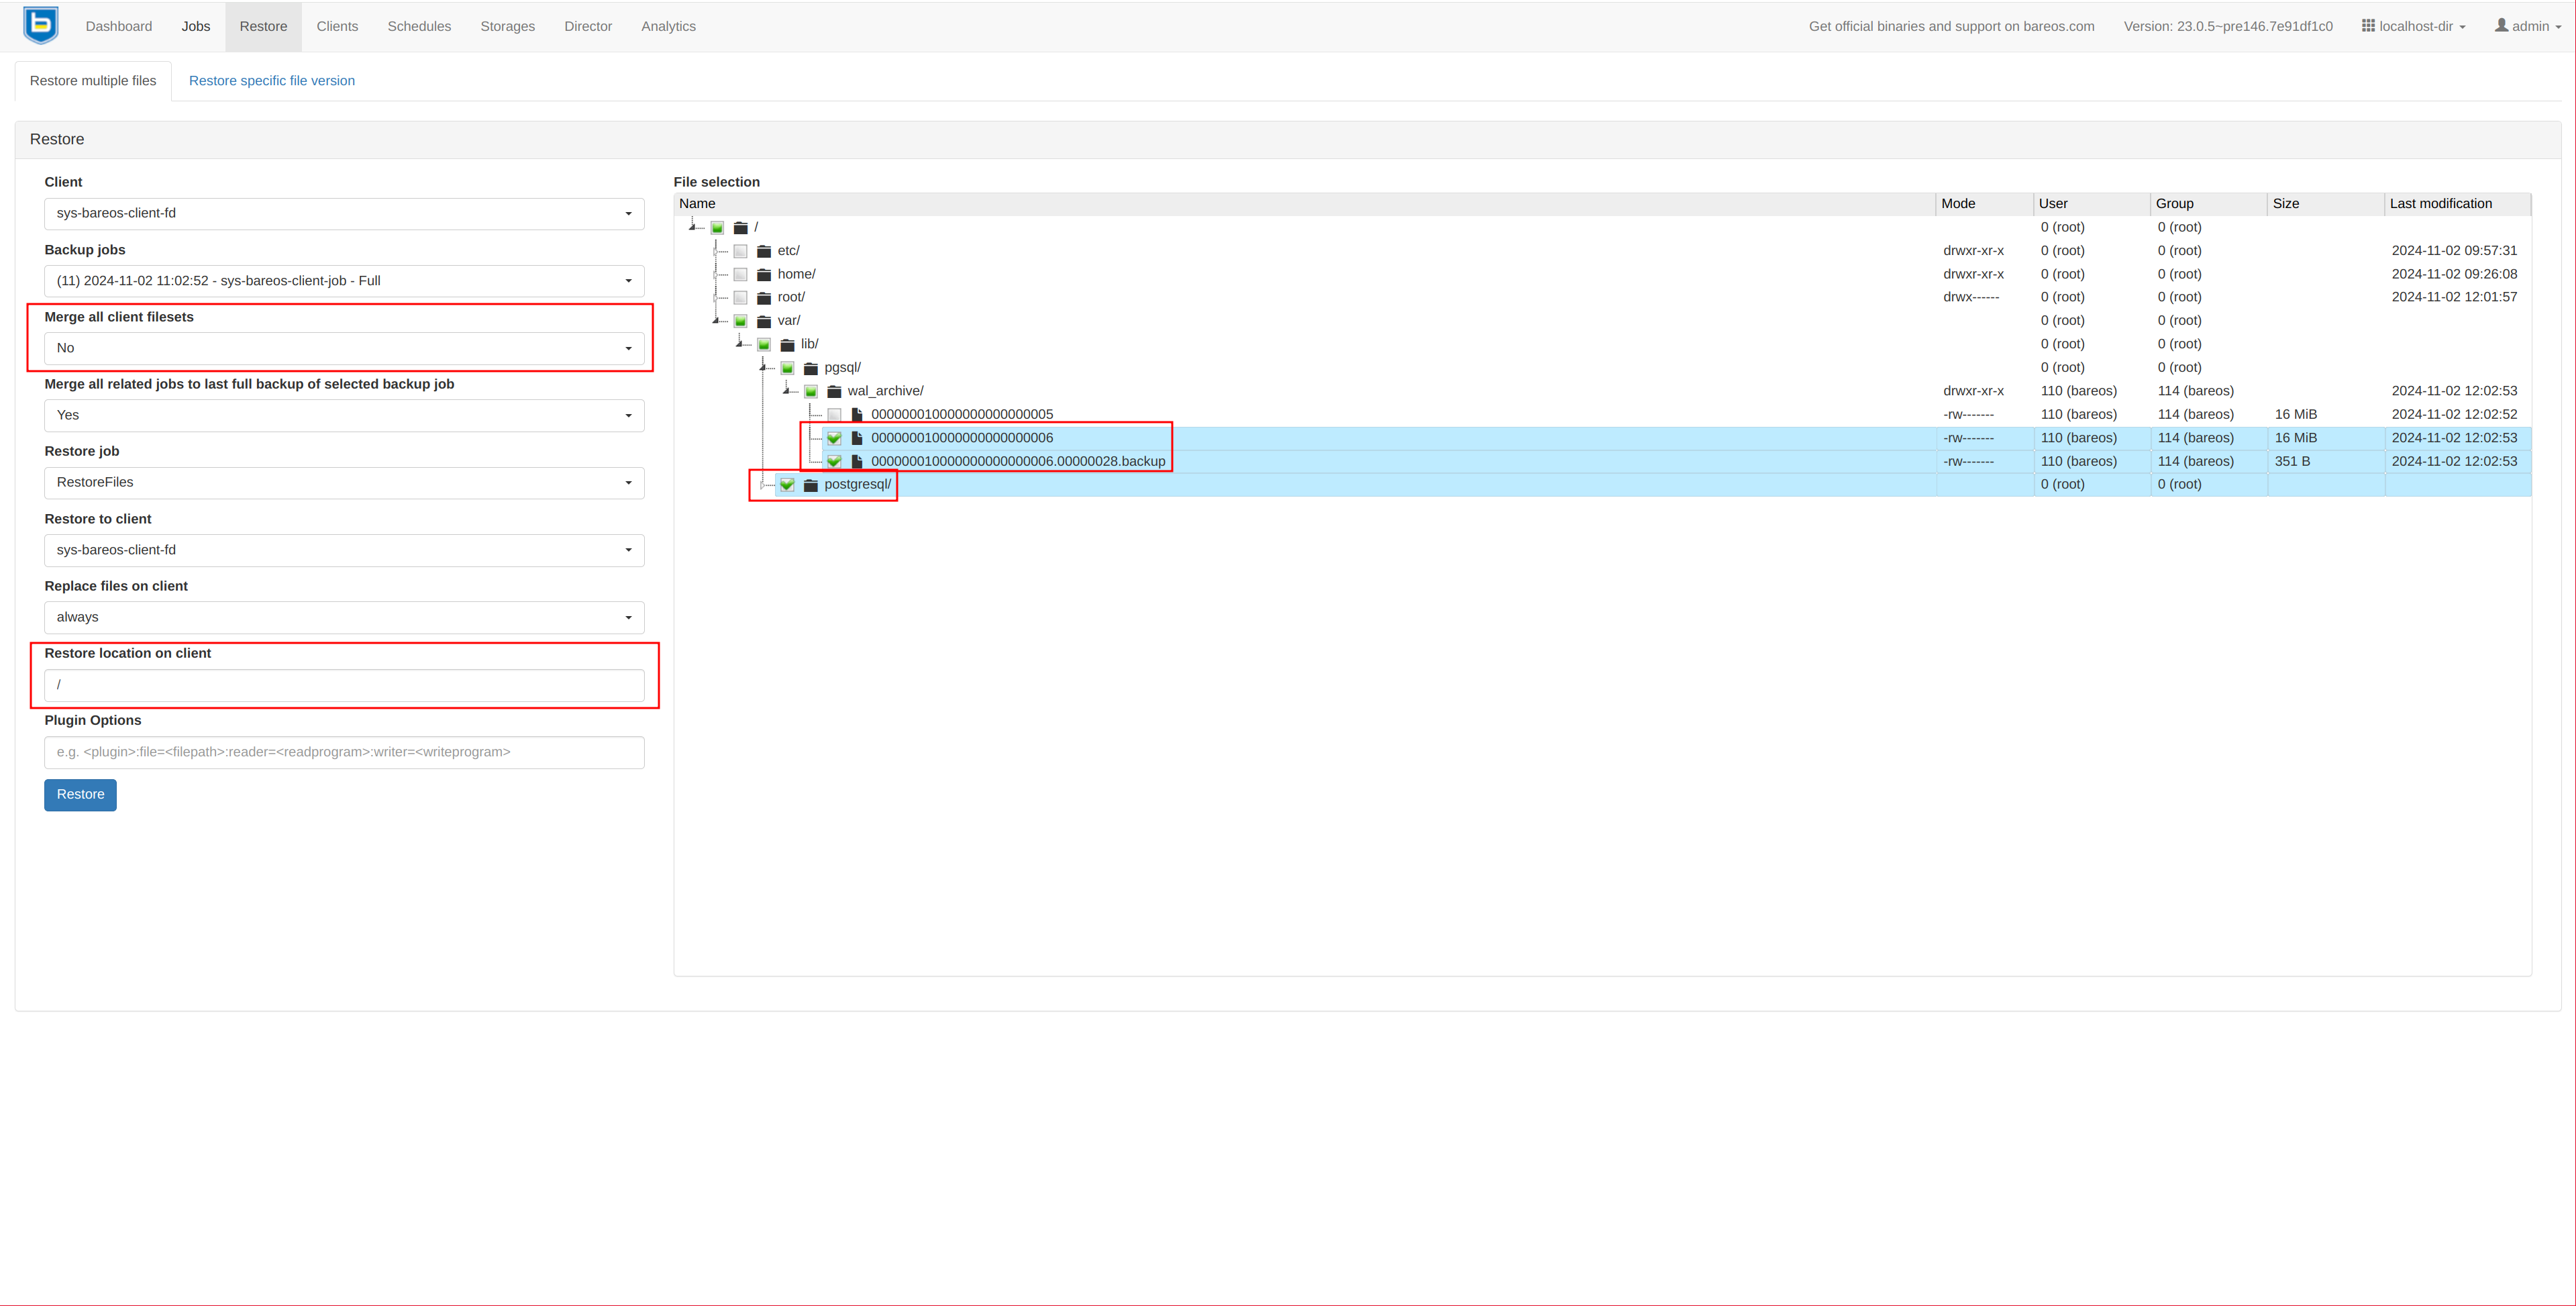Collapse the var/ tree node
Viewport: 2576px width, 1306px height.
point(716,320)
